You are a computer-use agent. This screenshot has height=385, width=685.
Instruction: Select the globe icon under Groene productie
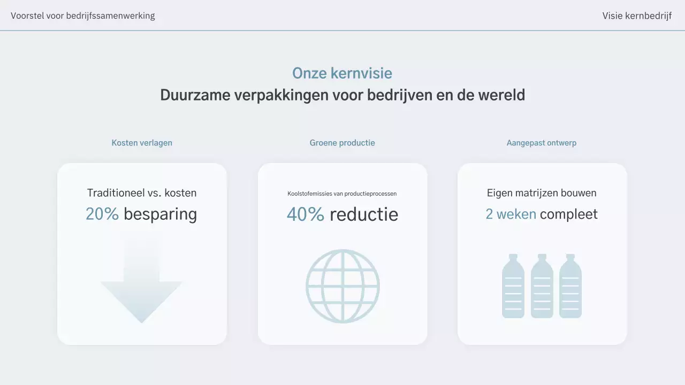pos(342,286)
